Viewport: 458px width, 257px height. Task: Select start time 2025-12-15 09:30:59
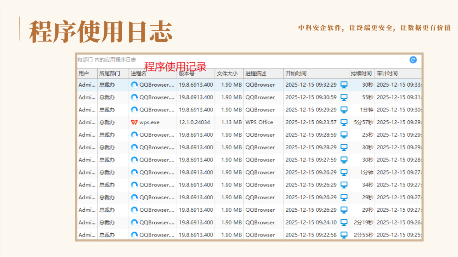(x=311, y=97)
